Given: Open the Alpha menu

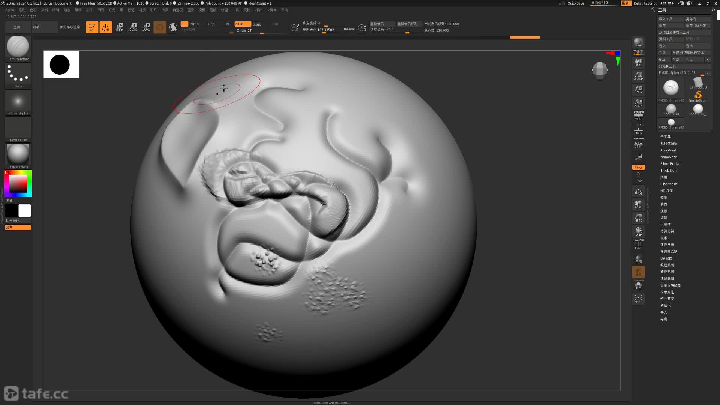Looking at the screenshot, I should (x=9, y=10).
